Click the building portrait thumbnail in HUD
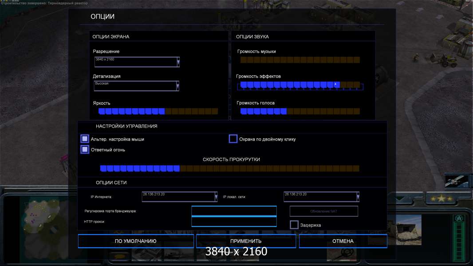The image size is (473, 266). tap(404, 230)
